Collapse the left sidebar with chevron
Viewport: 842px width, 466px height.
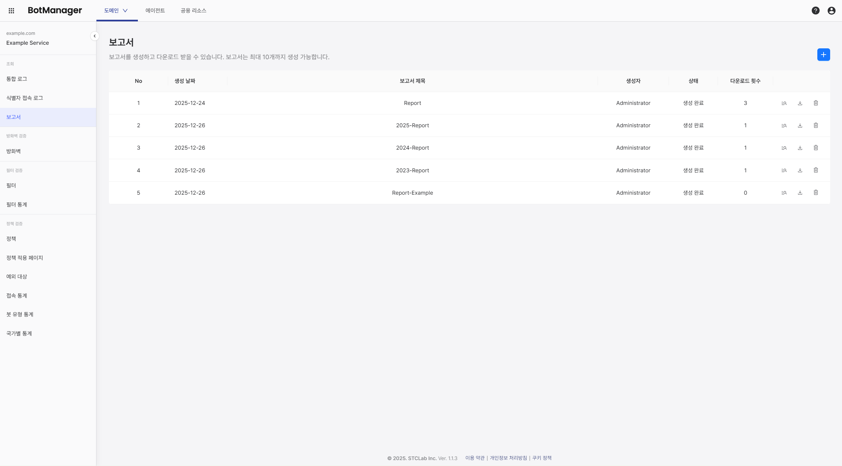point(94,36)
